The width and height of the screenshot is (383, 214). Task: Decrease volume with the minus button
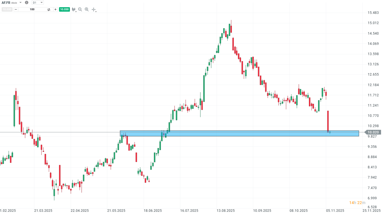point(16,9)
